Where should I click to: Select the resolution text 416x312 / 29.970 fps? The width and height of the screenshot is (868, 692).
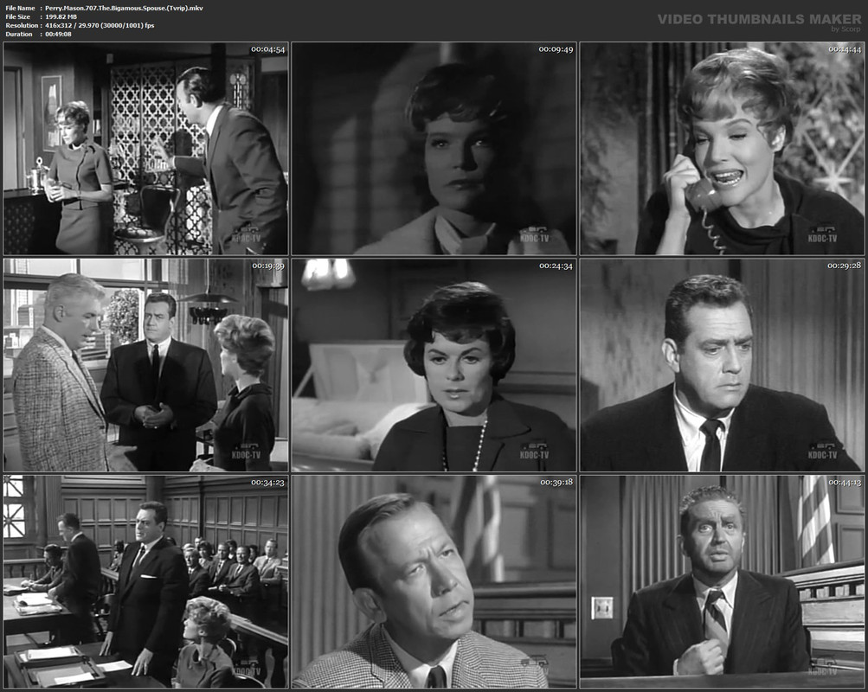point(100,25)
